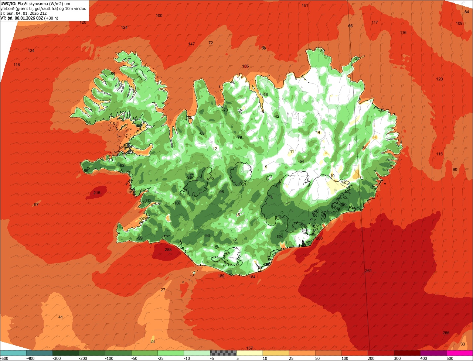Click the flux value '-54' on the map
This screenshot has width=473, height=361.
[301, 162]
